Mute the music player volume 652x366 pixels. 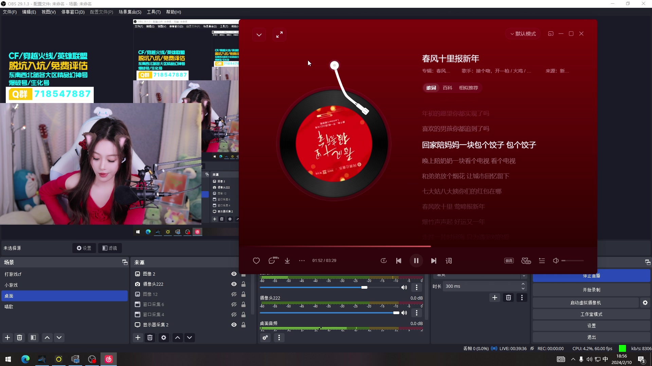(x=556, y=261)
